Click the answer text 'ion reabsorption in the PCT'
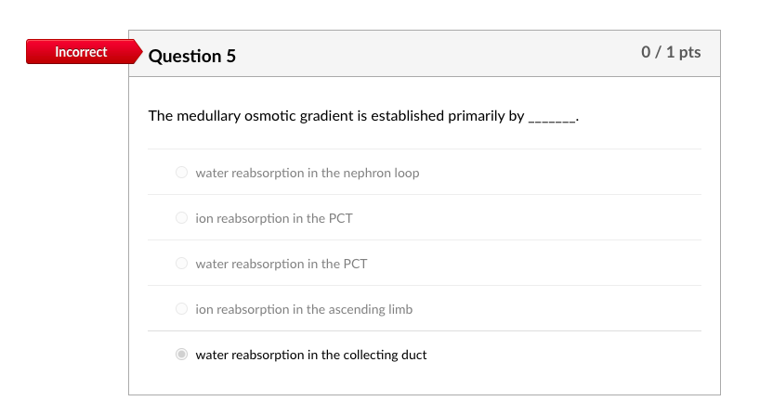The height and width of the screenshot is (414, 773). click(274, 218)
